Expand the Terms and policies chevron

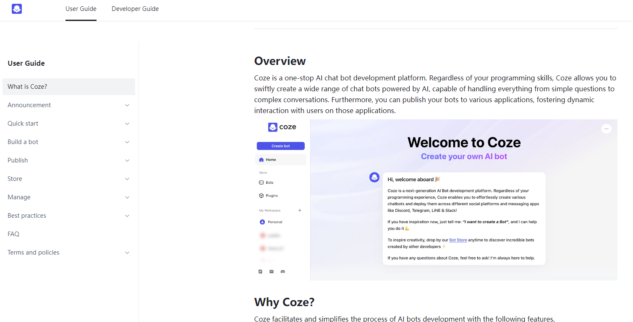coord(127,252)
